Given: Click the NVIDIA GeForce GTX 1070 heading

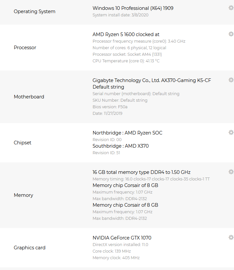Looking at the screenshot, I should 122,238.
